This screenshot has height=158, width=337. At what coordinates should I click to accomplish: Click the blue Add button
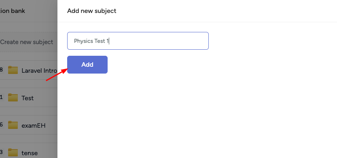(x=87, y=65)
